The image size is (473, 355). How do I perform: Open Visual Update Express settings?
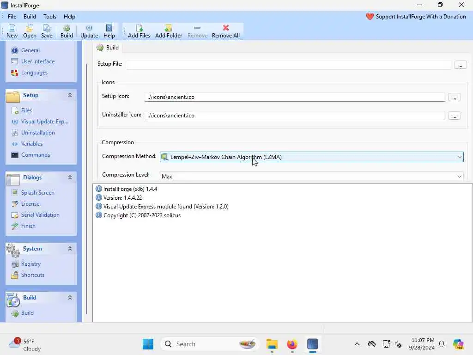coord(45,122)
